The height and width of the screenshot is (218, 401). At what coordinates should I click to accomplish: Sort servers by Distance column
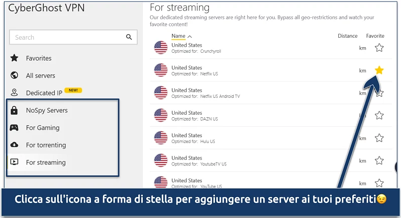coord(348,36)
